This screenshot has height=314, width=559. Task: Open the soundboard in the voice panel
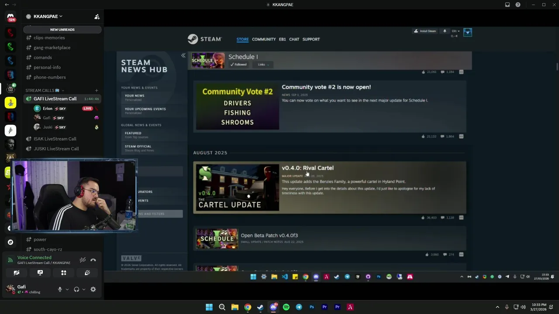pos(87,273)
